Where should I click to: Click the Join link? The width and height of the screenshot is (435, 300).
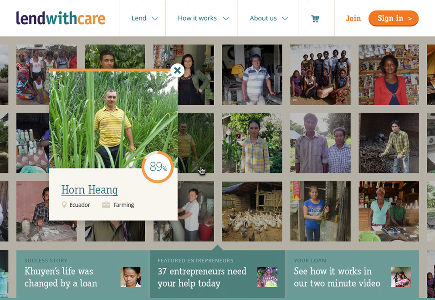pyautogui.click(x=353, y=19)
